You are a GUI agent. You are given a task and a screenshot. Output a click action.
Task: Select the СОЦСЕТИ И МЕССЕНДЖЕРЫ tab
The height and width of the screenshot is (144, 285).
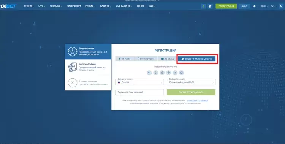coord(197,59)
